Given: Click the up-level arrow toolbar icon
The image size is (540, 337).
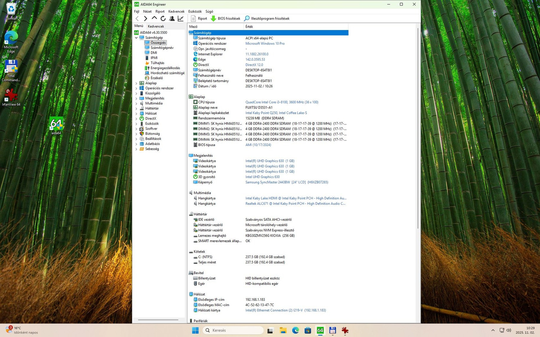Looking at the screenshot, I should tap(154, 19).
